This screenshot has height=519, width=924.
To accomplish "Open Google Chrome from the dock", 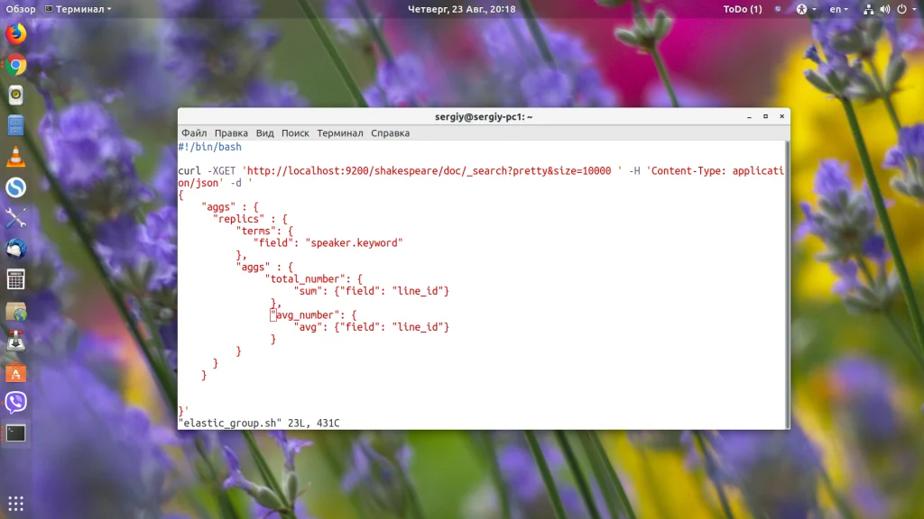I will [16, 65].
